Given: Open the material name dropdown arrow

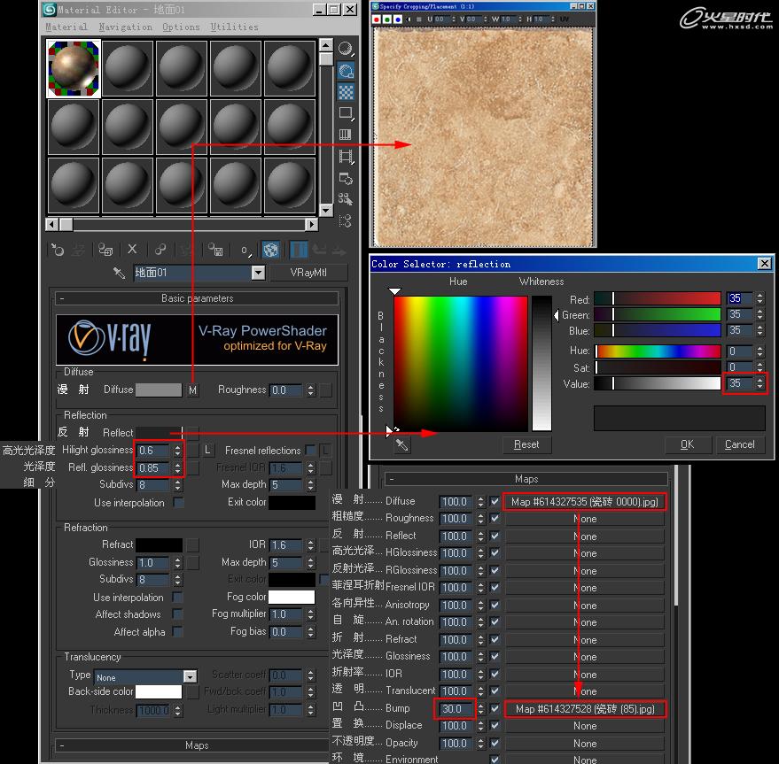Looking at the screenshot, I should click(258, 273).
